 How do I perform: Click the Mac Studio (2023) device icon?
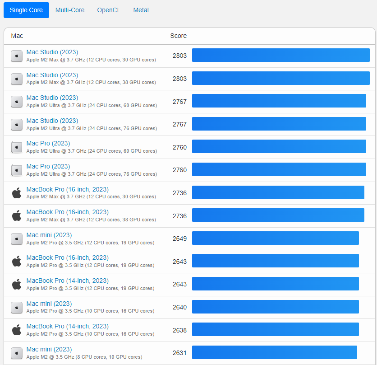click(x=16, y=56)
